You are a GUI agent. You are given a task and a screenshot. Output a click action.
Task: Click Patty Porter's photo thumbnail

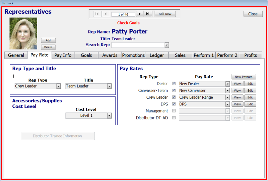coord(23,33)
